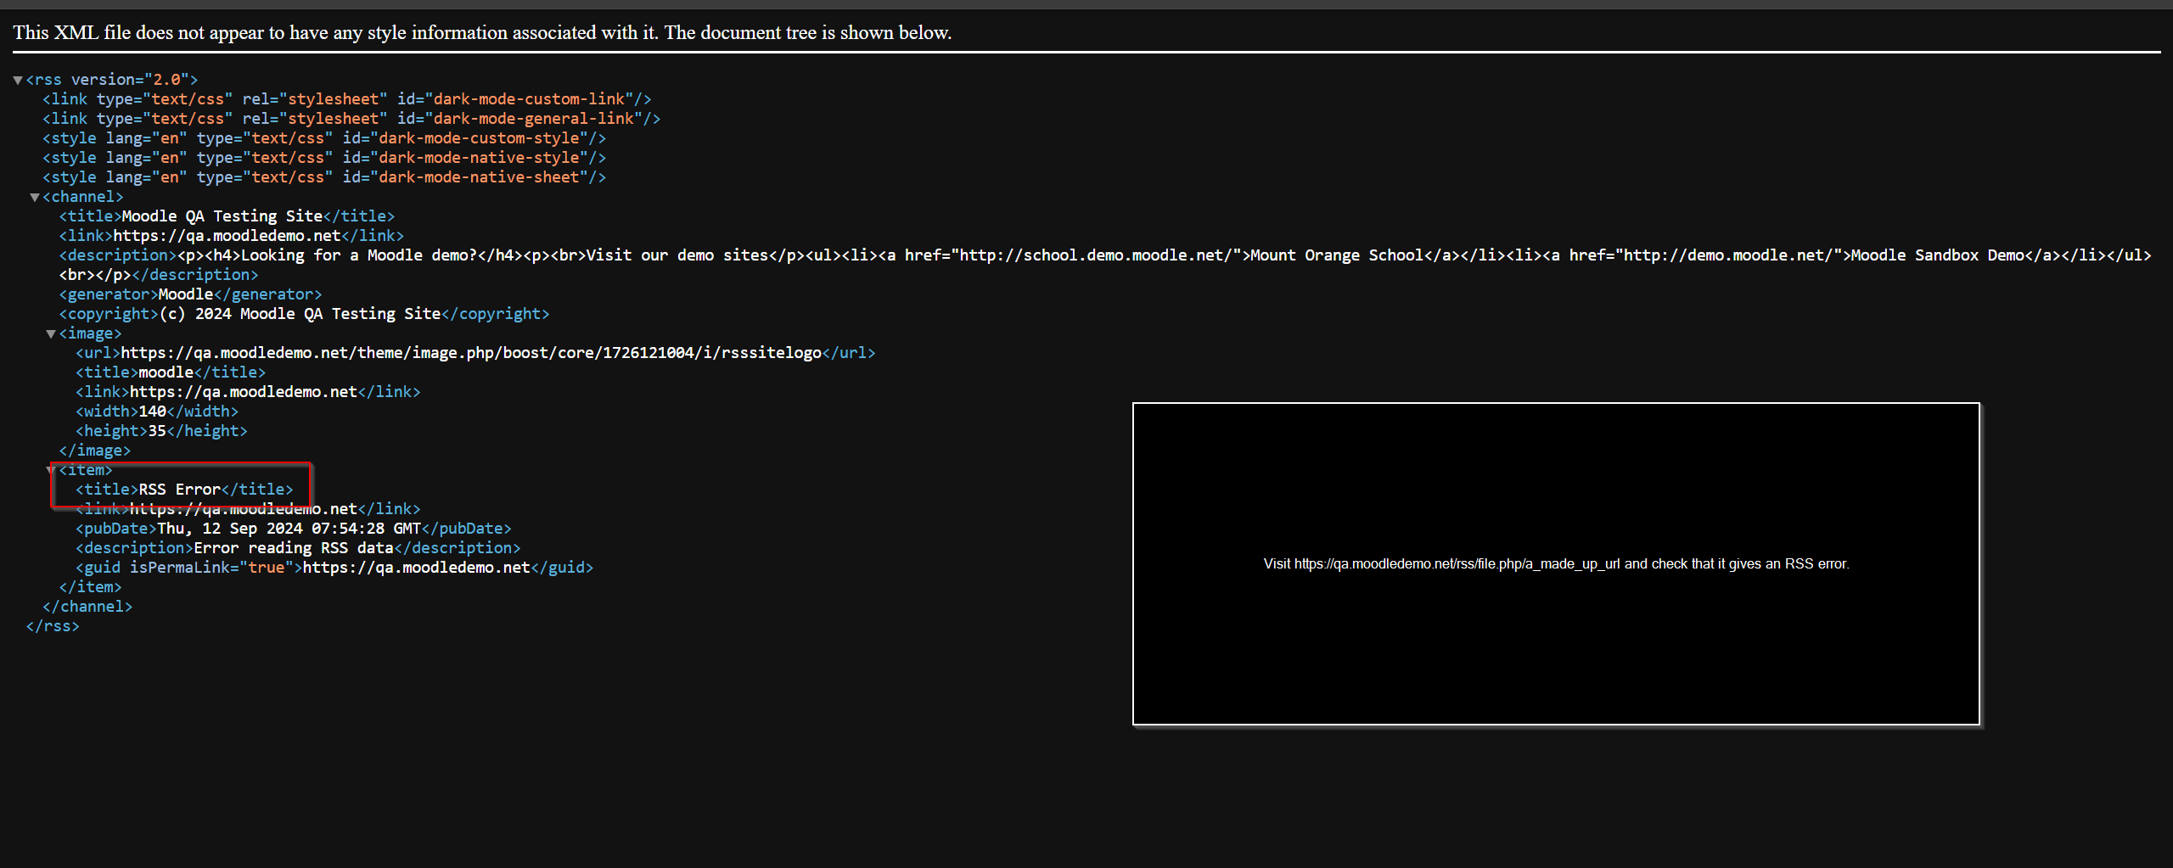The image size is (2173, 868).
Task: Select the Moodle QA Testing Site title
Action: tap(227, 216)
